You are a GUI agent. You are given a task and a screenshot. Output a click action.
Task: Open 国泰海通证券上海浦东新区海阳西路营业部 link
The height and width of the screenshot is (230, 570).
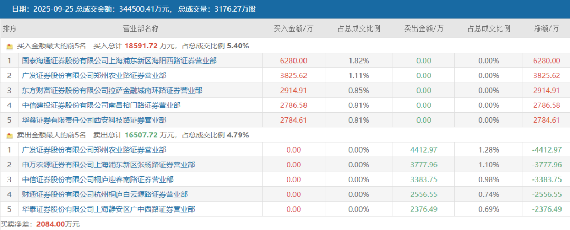tap(119, 61)
